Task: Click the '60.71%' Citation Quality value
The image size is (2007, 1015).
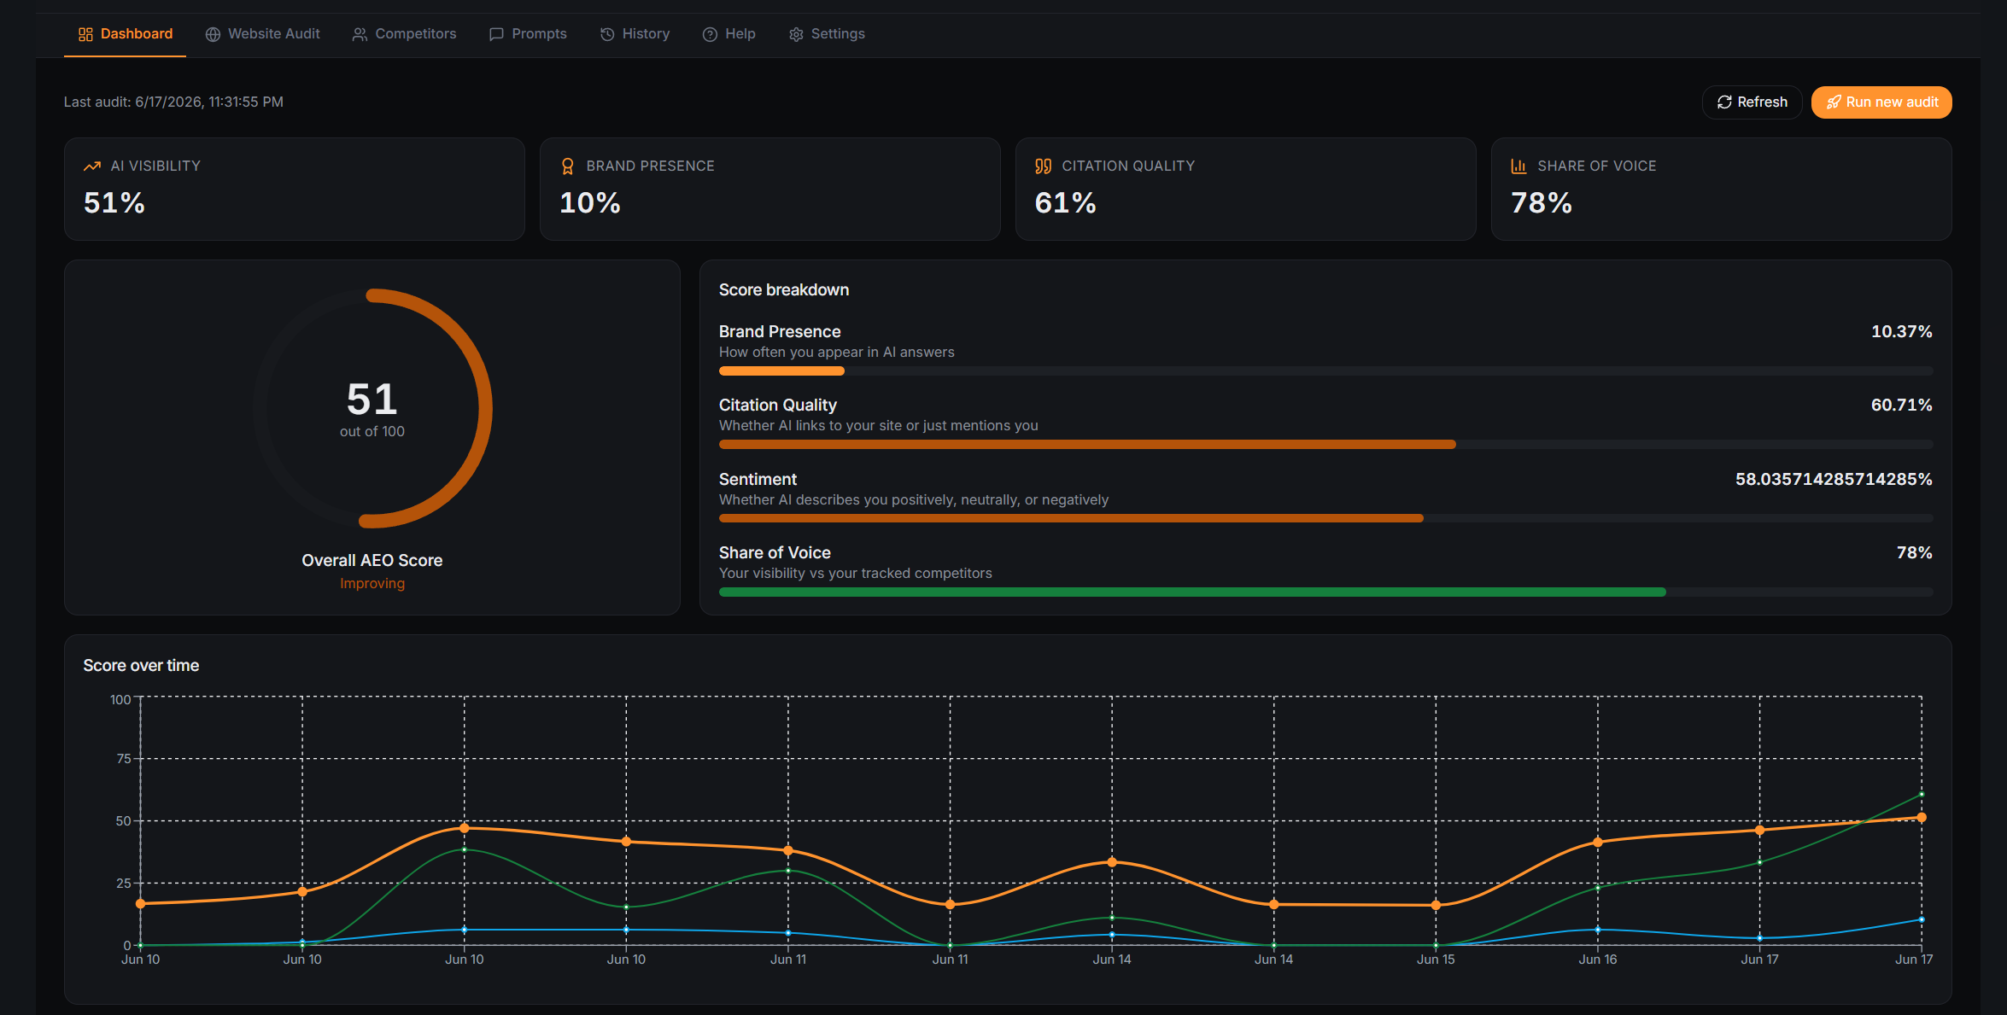Action: 1901,405
